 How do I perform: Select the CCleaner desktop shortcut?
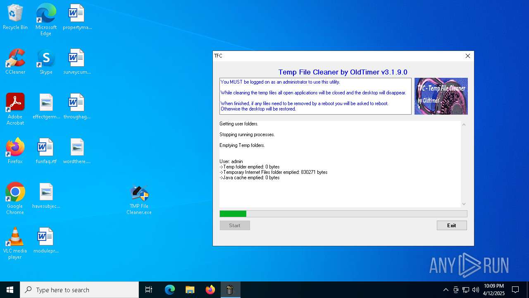click(x=15, y=62)
